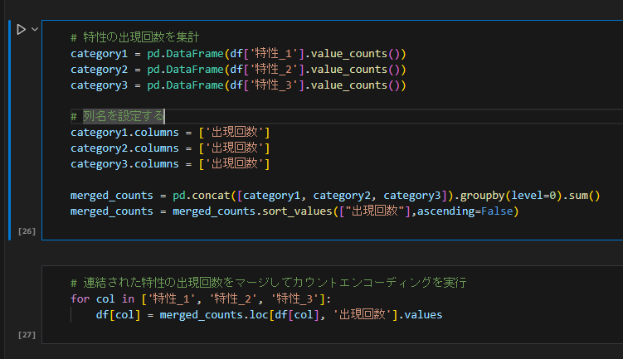Click the 'merged_counts.sort_values' line

pyautogui.click(x=294, y=211)
